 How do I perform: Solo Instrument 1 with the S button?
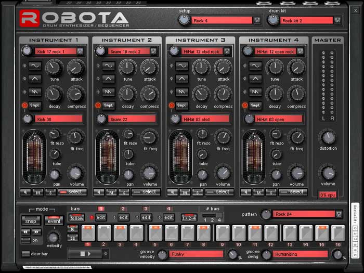tap(50, 192)
